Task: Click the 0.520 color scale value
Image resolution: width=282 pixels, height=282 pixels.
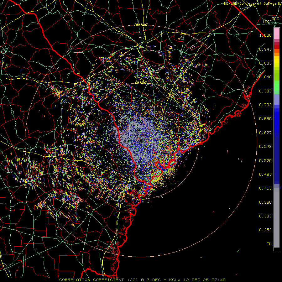Action: click(x=265, y=161)
